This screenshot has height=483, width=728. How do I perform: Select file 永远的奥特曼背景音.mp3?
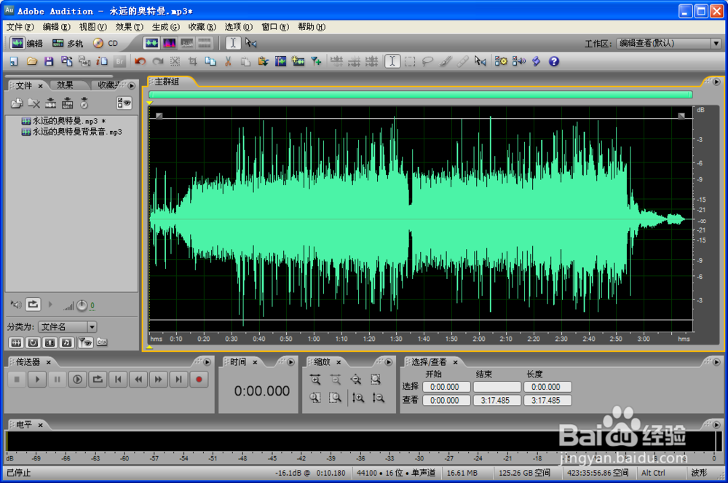point(72,132)
